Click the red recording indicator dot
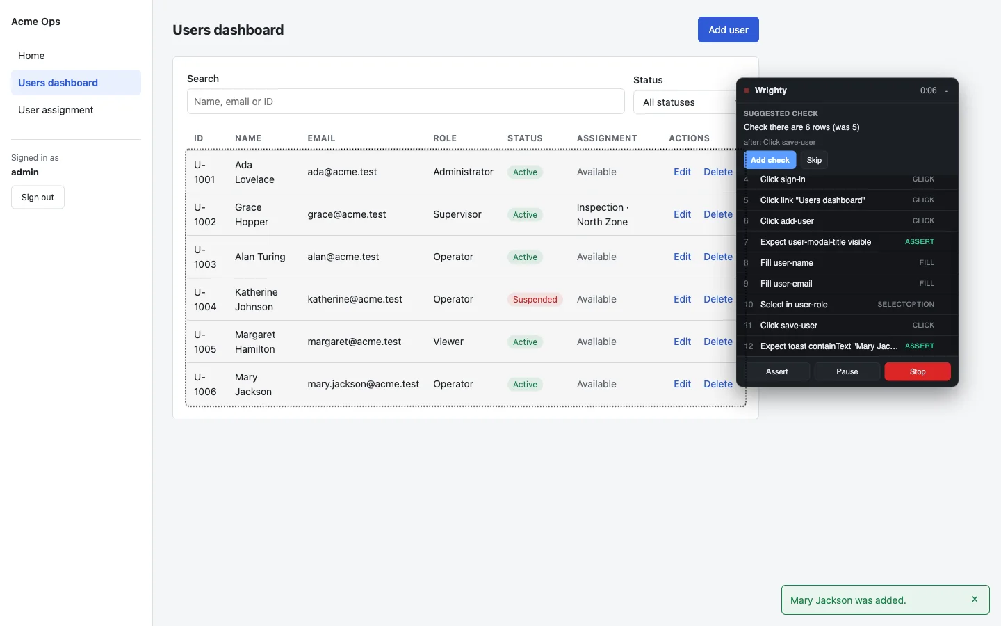Viewport: 1001px width, 626px height. pyautogui.click(x=747, y=90)
